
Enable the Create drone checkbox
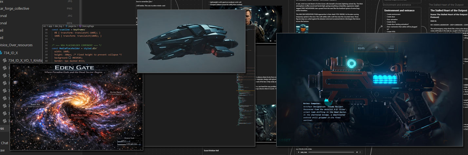click(x=385, y=23)
